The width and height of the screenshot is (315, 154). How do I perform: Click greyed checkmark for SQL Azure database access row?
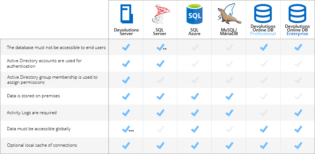coord(195,47)
